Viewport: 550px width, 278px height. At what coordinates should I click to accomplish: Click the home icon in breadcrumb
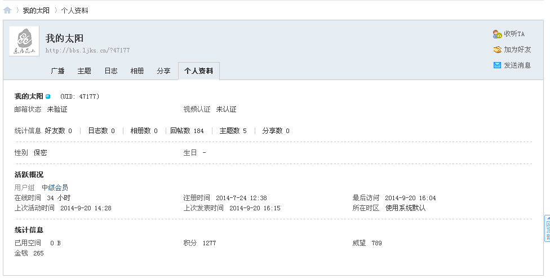tap(7, 10)
